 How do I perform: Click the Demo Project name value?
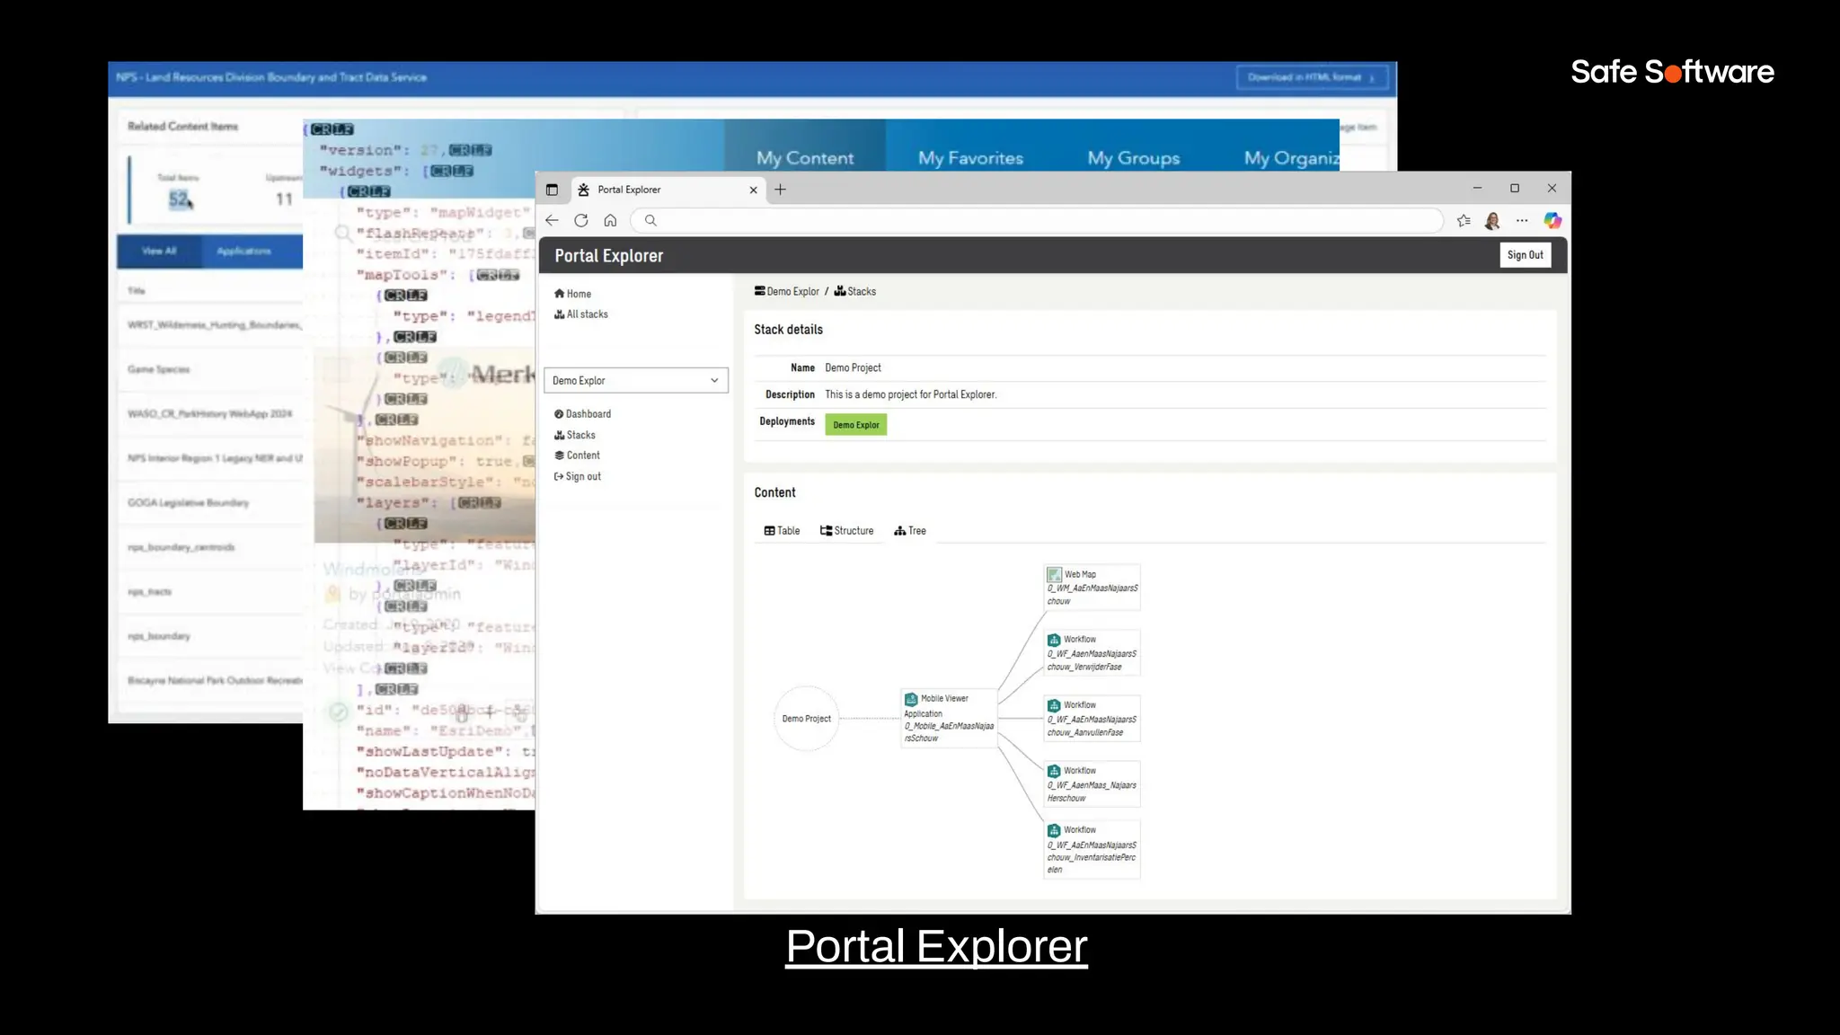853,367
